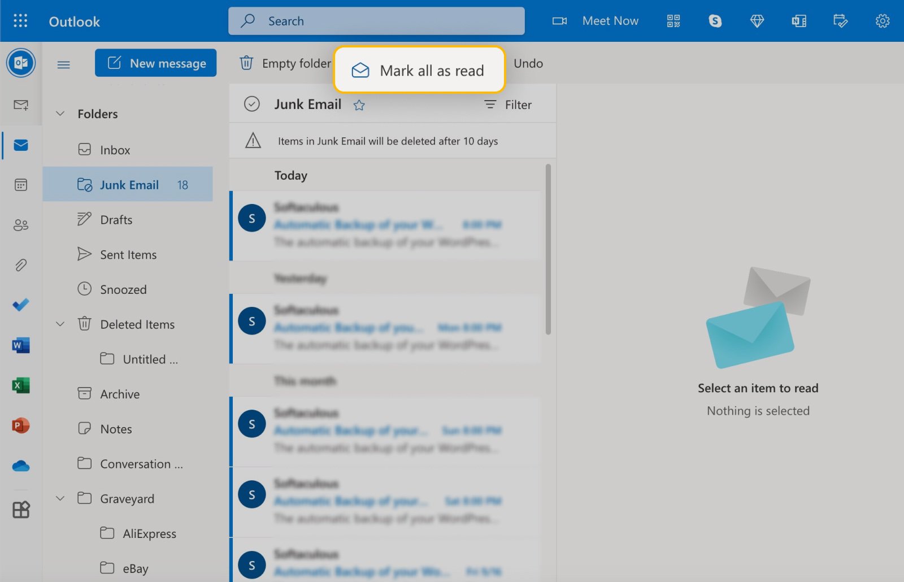The image size is (904, 582).
Task: Open OneNote feed from the header
Action: click(798, 21)
